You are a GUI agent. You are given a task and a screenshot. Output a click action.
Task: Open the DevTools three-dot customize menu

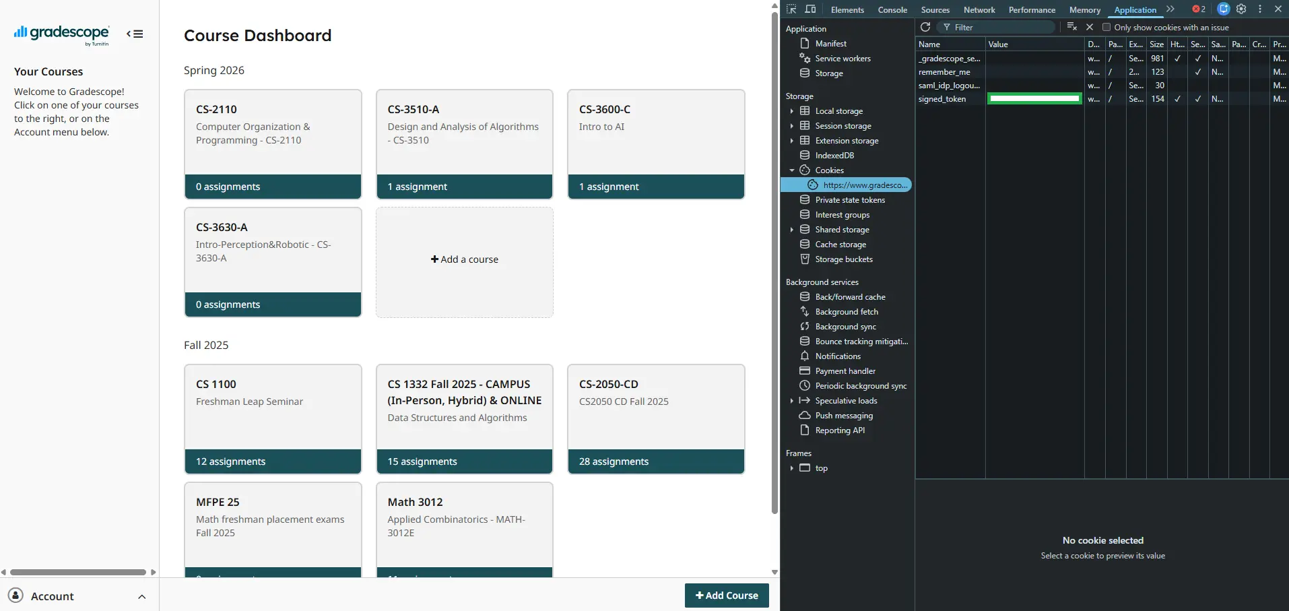[x=1260, y=9]
